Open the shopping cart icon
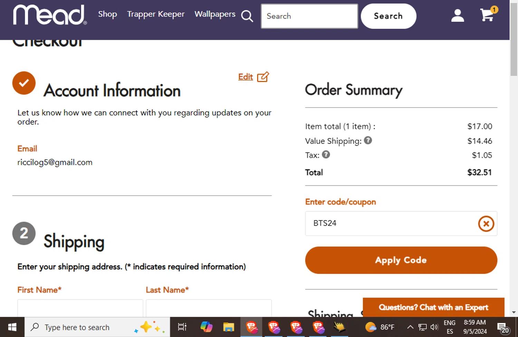The height and width of the screenshot is (337, 518). [487, 15]
